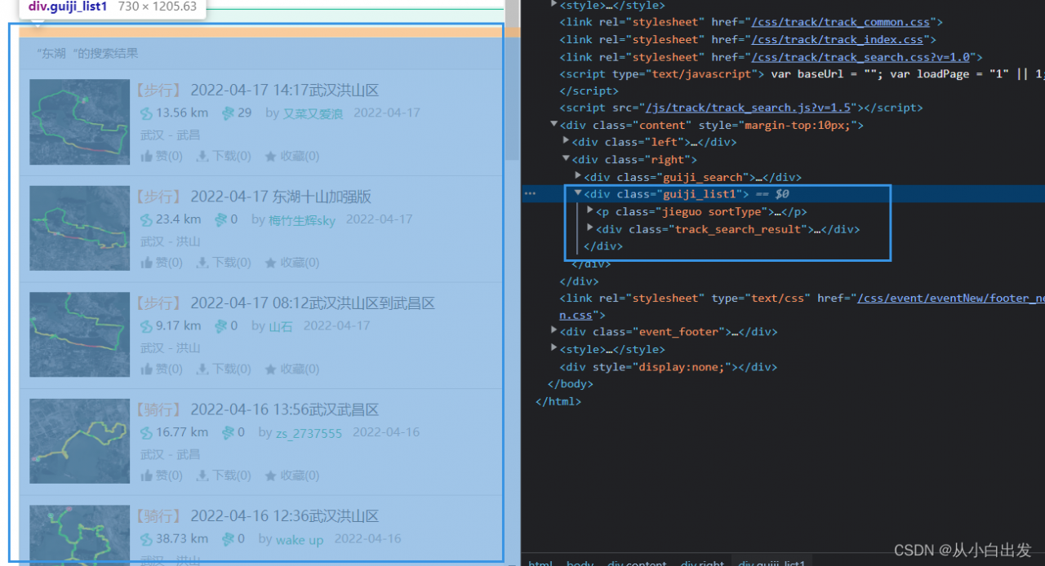Click the like icon under 2022-04-17 14:17武汉洪山区
This screenshot has height=566, width=1045.
147,157
